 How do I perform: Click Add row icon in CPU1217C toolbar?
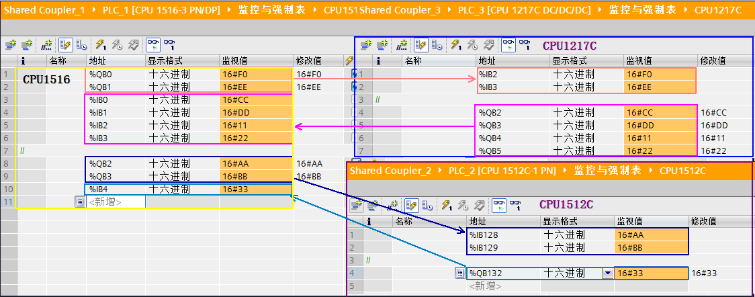click(x=382, y=45)
